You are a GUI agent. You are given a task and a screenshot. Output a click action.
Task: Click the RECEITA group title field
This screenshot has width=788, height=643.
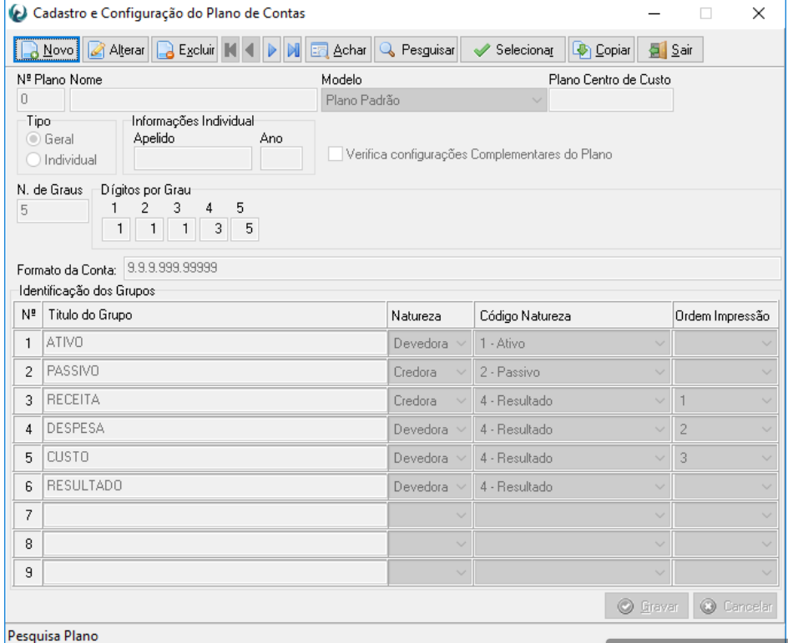tap(215, 400)
